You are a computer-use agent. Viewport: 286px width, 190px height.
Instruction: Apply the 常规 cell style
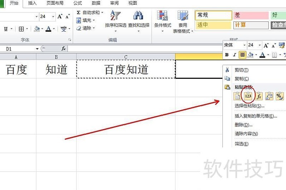[213, 15]
